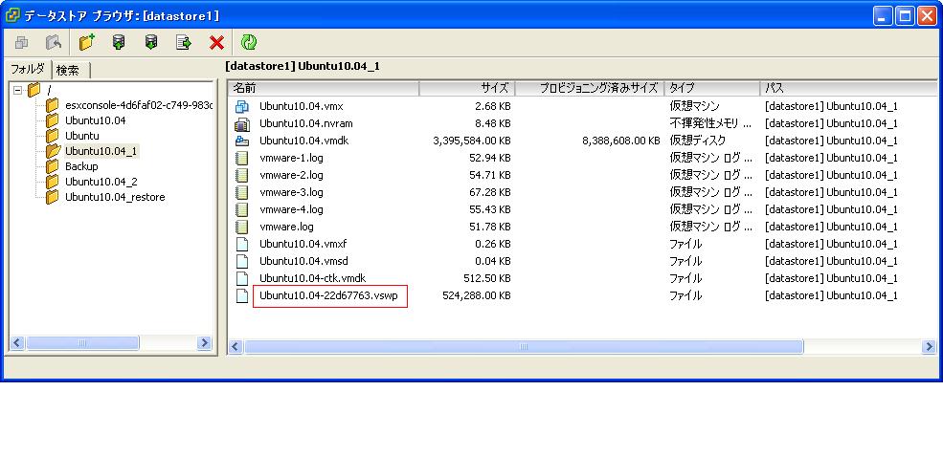Select the Ubuntu10.04-22d67763.vswp file
This screenshot has height=456, width=943.
click(329, 296)
